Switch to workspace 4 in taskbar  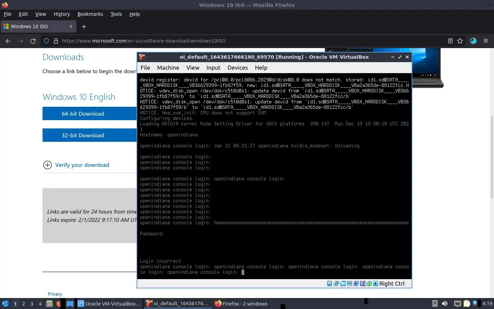coord(40,304)
